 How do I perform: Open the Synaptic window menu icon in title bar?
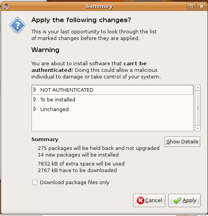[6, 6]
